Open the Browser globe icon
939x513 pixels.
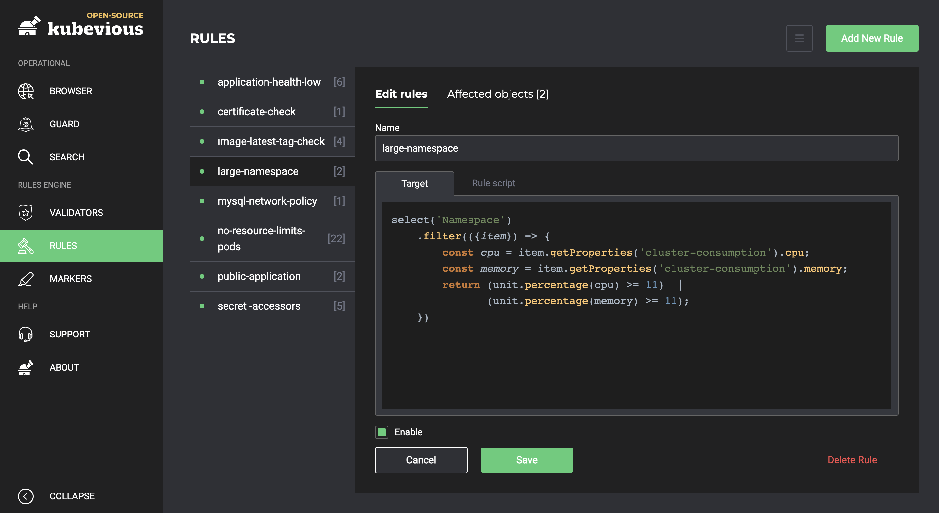(25, 91)
